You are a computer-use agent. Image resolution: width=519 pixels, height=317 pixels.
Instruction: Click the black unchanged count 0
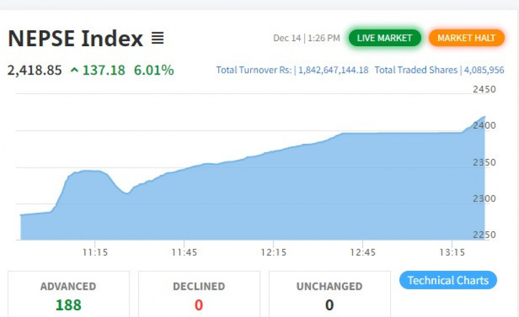click(x=329, y=305)
